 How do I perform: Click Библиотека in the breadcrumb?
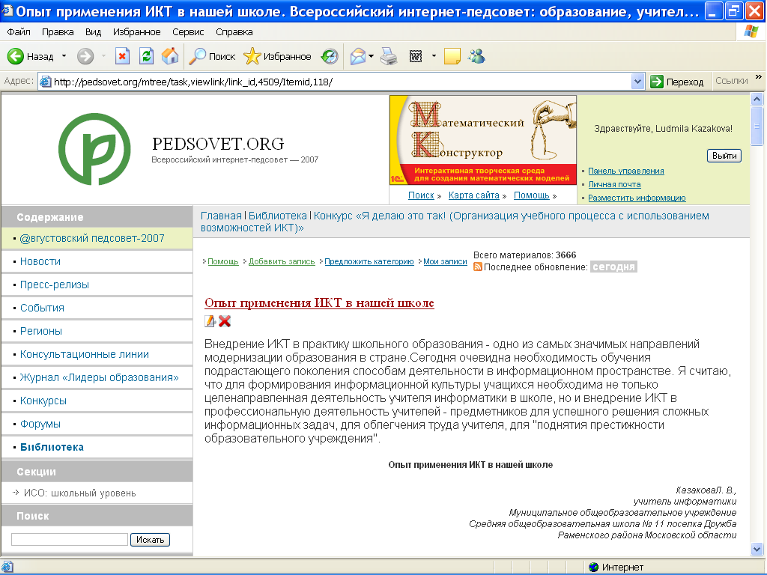click(x=278, y=216)
